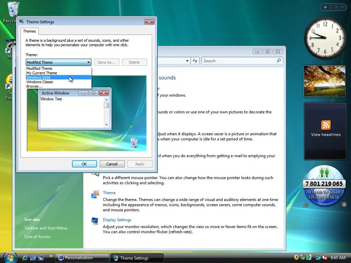Click the preview Active Window maximize button
This screenshot has width=351, height=263.
click(x=94, y=93)
